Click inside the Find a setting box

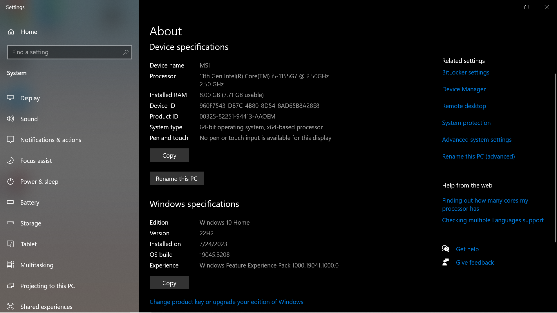click(70, 52)
